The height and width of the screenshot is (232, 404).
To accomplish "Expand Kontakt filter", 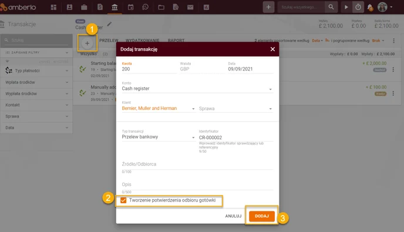I will click(36, 105).
